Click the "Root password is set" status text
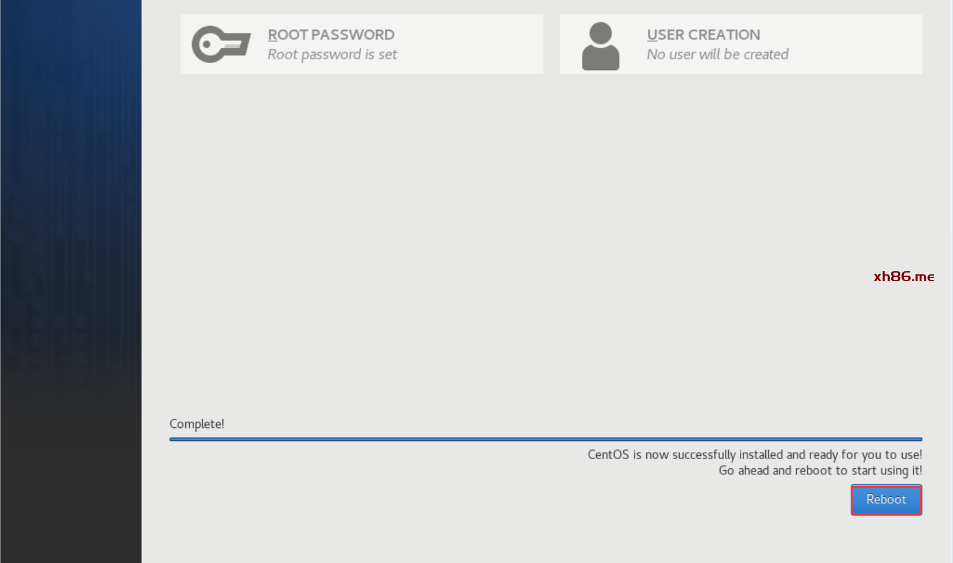 pyautogui.click(x=332, y=55)
